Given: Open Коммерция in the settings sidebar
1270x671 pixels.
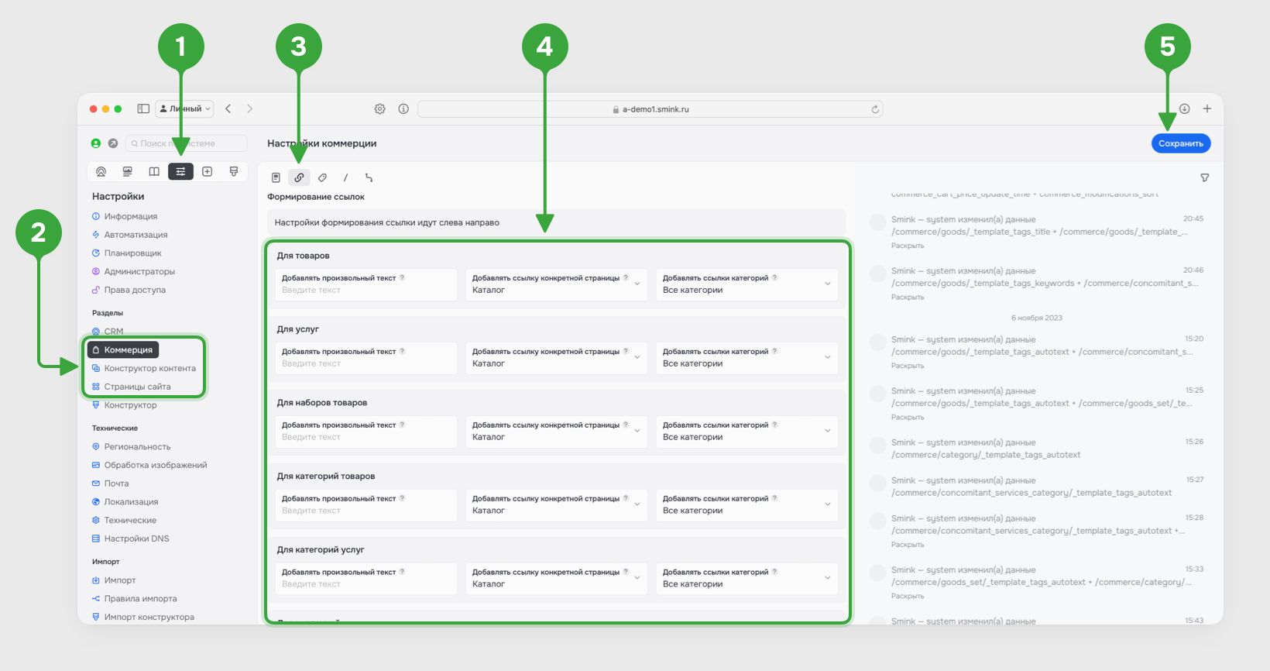Looking at the screenshot, I should click(x=128, y=349).
